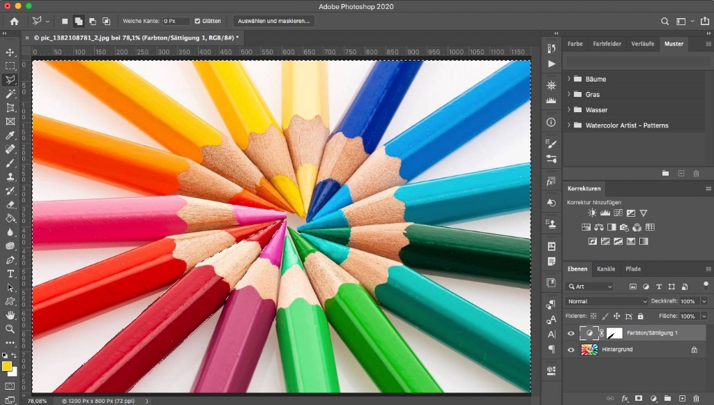Uncheck the Glätten checkbox

pos(197,22)
